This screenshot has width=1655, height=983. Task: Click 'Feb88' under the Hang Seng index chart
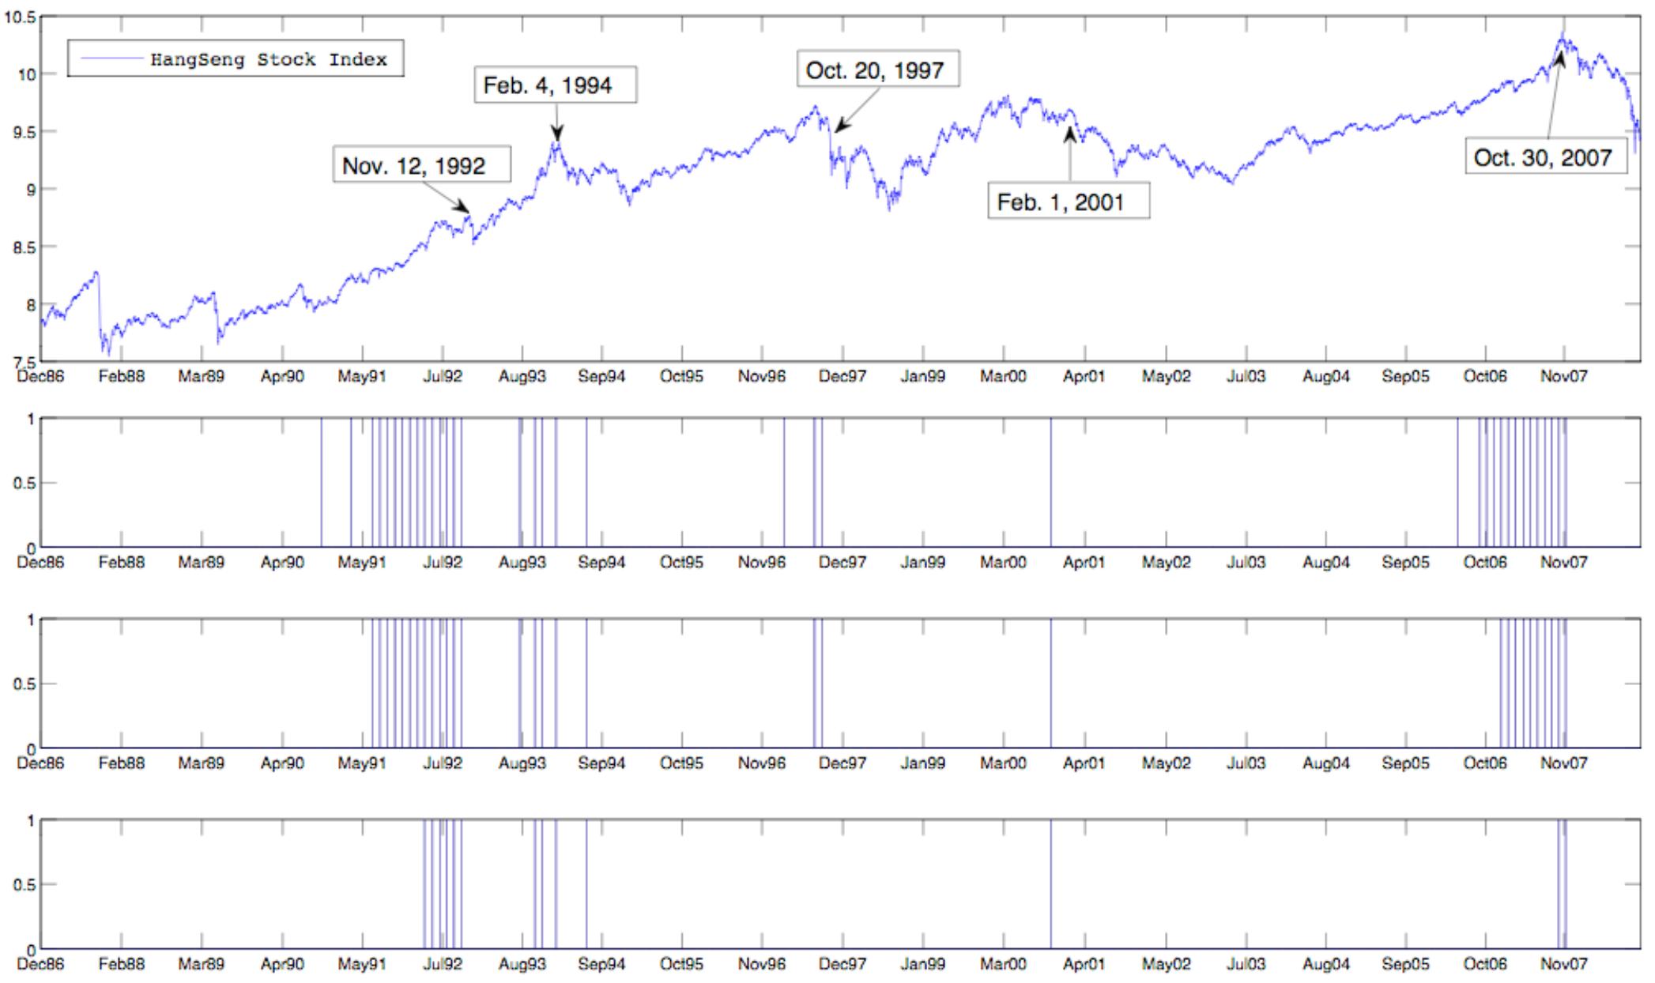tap(121, 377)
